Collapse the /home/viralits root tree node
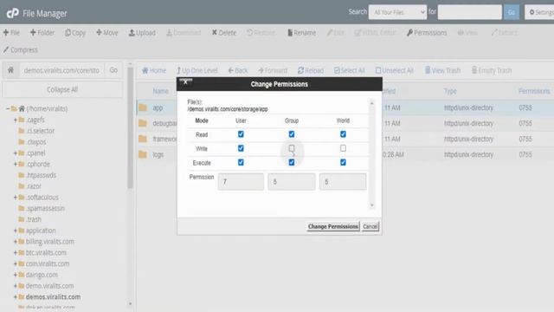 tap(8, 108)
